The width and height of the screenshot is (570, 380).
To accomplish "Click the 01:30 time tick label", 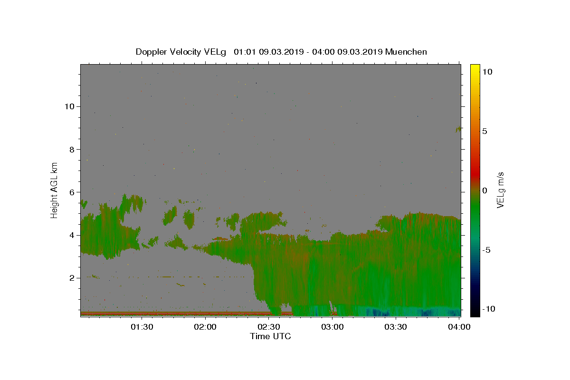I will pos(142,327).
